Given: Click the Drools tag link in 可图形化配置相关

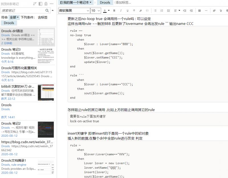Looking at the screenshot, I should point(5,72).
